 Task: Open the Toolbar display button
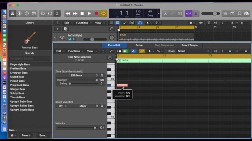pyautogui.click(x=34, y=14)
